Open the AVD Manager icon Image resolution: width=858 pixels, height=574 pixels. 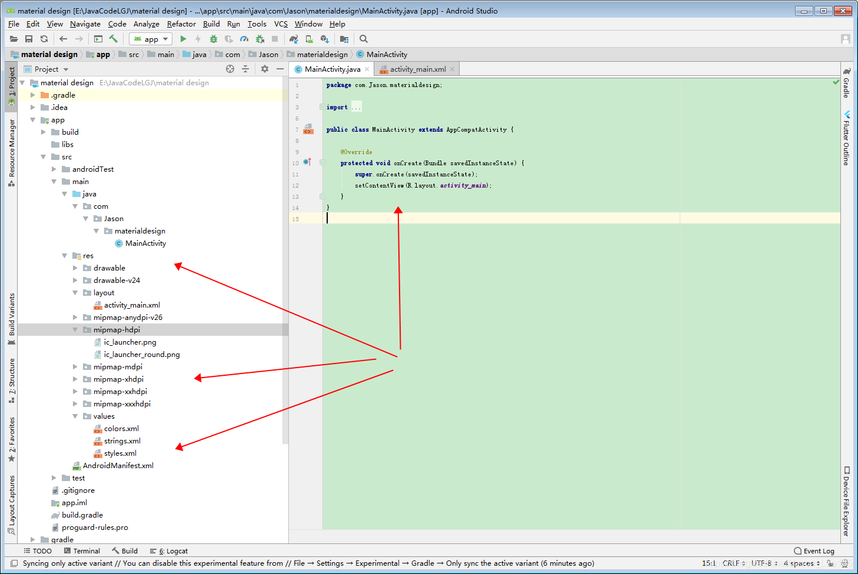[309, 39]
